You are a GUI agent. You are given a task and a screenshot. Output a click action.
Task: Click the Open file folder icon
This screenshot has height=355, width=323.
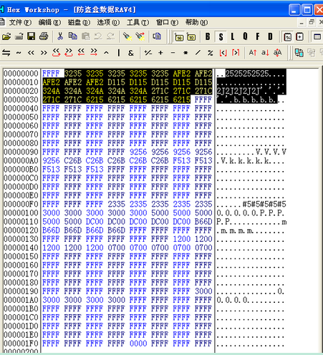pyautogui.click(x=6, y=37)
